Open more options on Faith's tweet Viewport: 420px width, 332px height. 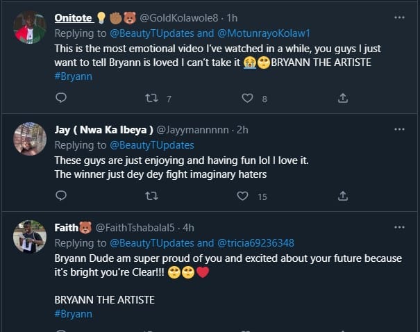click(399, 227)
